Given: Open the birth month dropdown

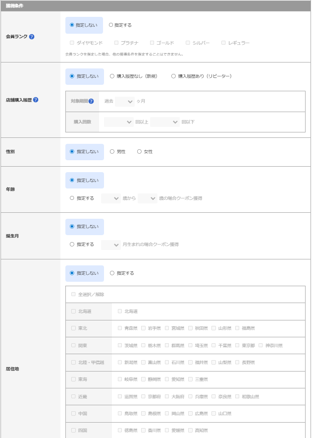Looking at the screenshot, I should click(110, 245).
